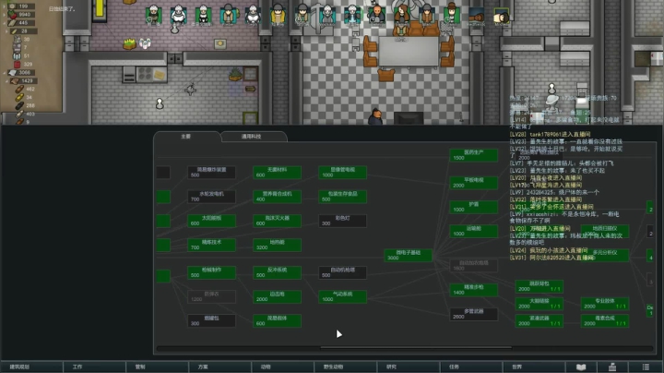Open the 动物 bottom tab

pyautogui.click(x=282, y=367)
